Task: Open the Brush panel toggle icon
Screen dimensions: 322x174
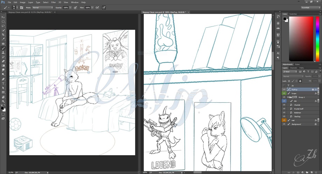Action: coord(22,7)
